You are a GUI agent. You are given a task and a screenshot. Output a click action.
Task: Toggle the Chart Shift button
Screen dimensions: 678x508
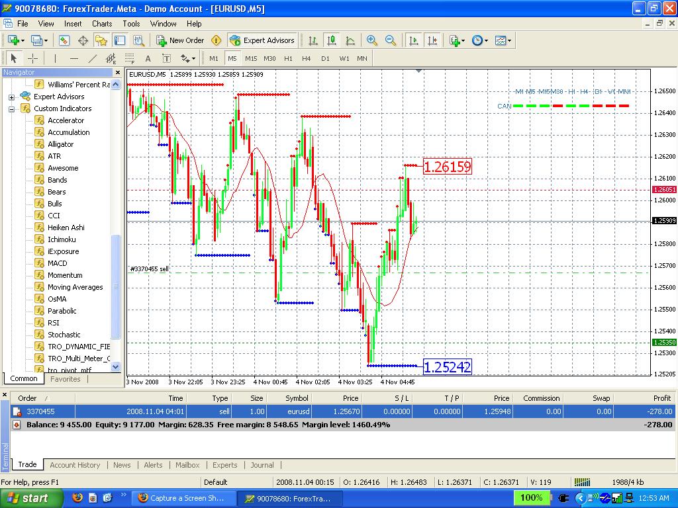coord(432,40)
